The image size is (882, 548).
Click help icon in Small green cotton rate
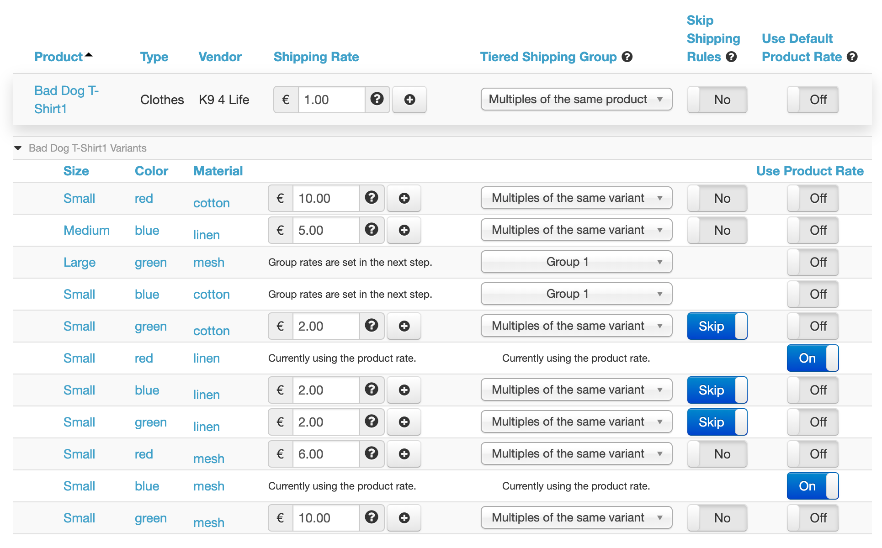tap(372, 326)
